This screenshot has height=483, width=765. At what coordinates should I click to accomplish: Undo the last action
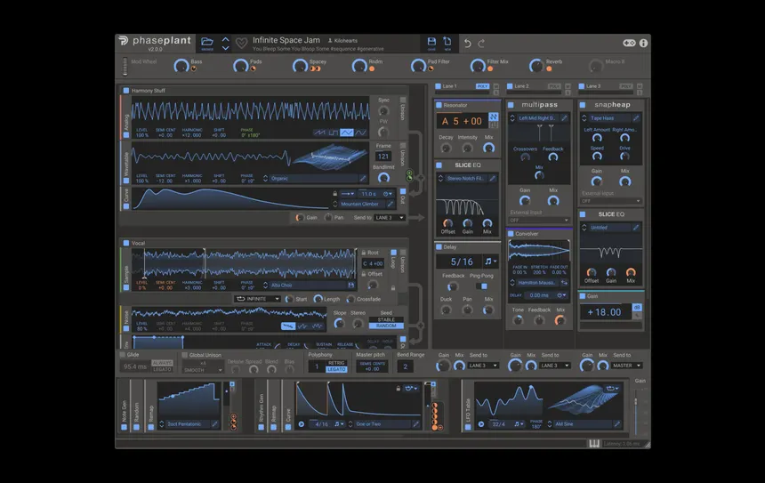468,43
